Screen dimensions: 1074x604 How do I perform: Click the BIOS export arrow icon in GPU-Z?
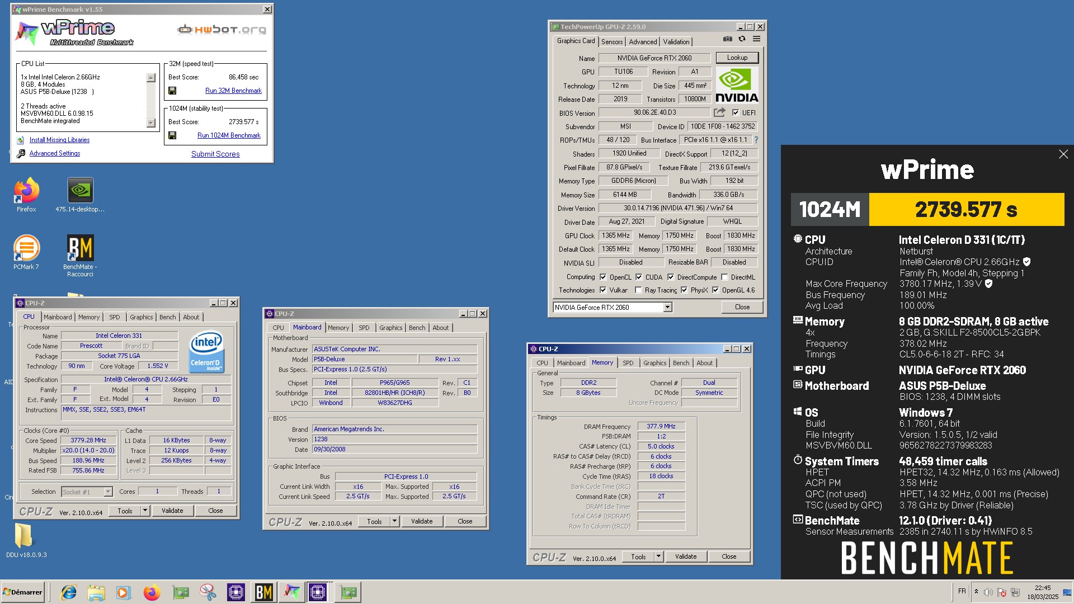[x=720, y=112]
